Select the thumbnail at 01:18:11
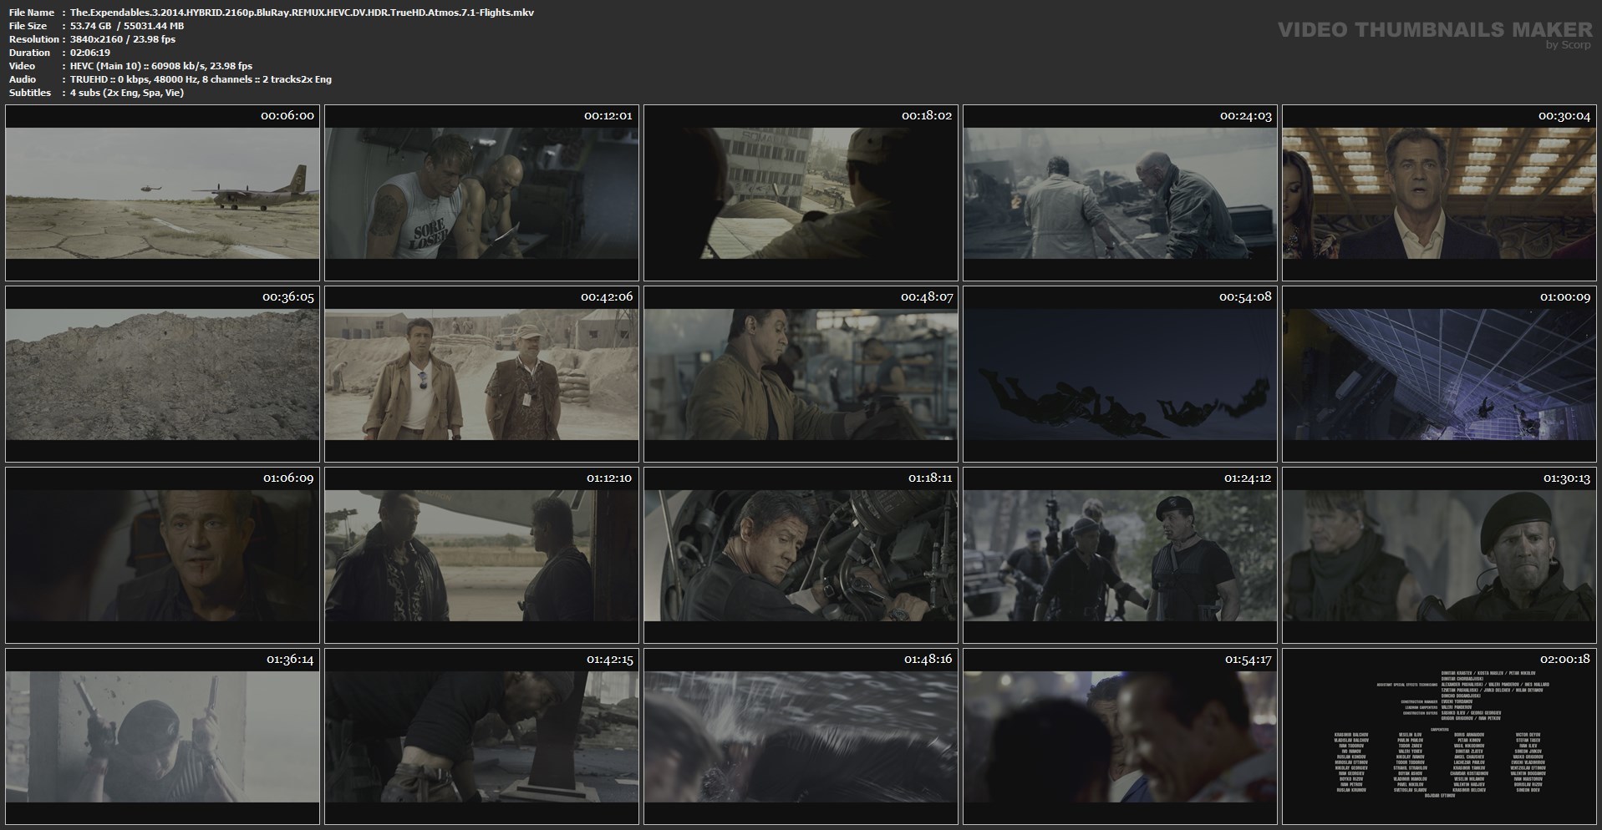 pos(801,555)
